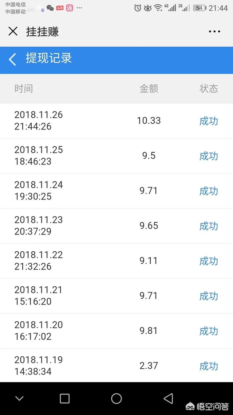This screenshot has height=415, width=233.
Task: Tap the WeChat notification icon in status bar
Action: 50,8
